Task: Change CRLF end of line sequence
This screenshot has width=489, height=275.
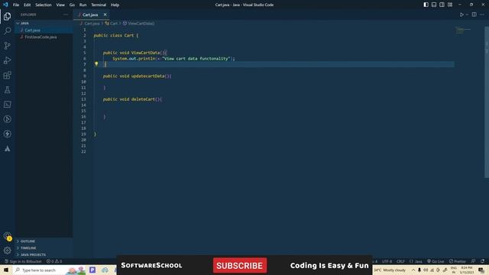Action: [400, 261]
